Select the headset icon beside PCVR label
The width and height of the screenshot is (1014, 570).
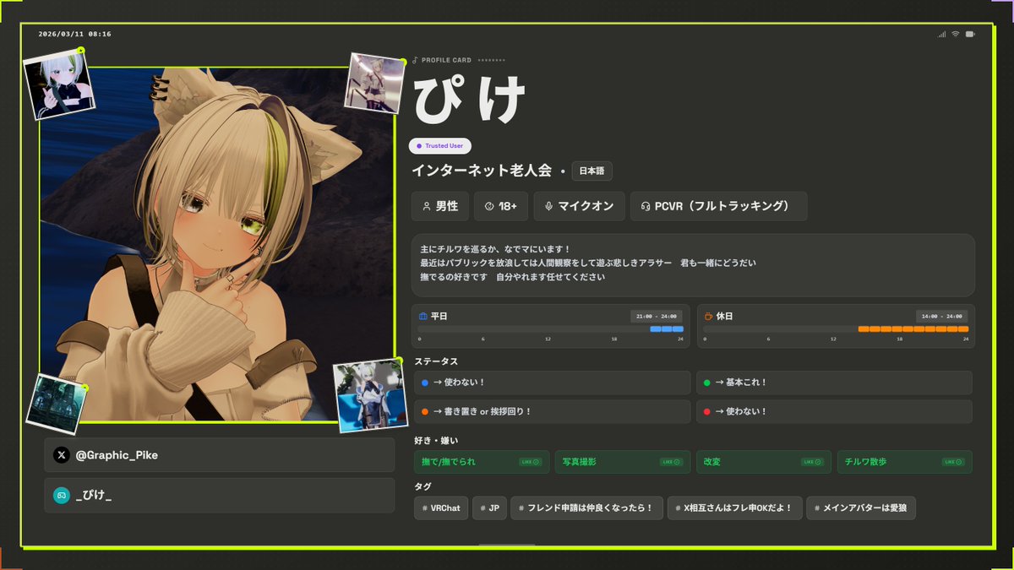click(647, 206)
